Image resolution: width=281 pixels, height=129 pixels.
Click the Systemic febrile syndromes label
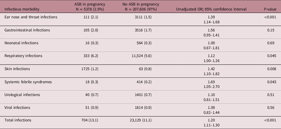coord(28,82)
